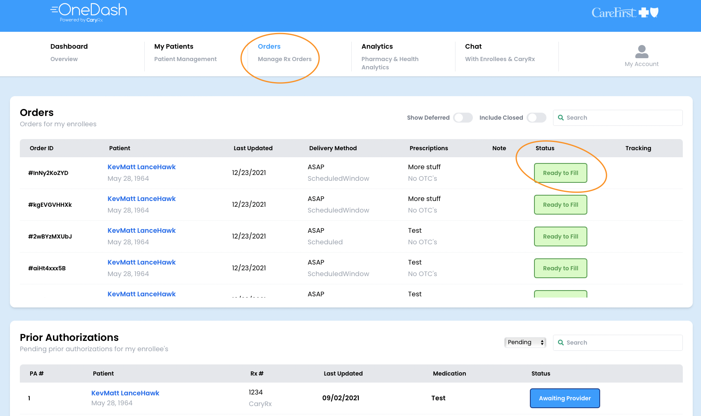Focus the Orders search field

(x=618, y=118)
